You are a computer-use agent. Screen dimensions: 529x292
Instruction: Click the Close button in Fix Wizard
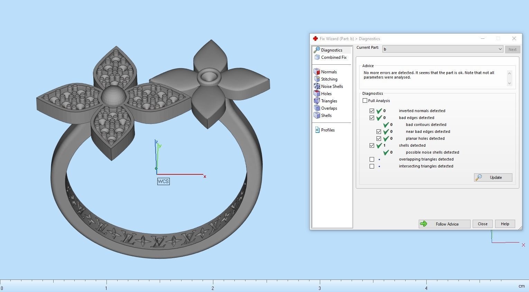click(x=483, y=224)
